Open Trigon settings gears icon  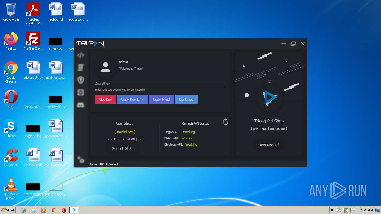(x=81, y=160)
